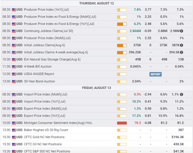
Task: Open the USDA WASDE REPORT button
Action: click(x=155, y=74)
